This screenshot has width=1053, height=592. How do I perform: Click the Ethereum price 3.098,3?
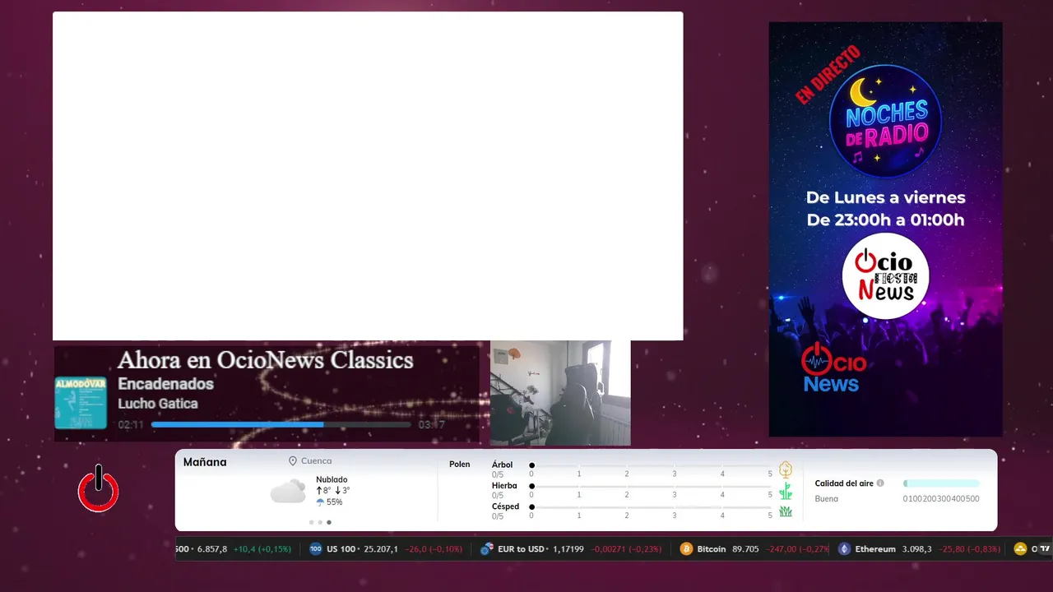(x=917, y=549)
